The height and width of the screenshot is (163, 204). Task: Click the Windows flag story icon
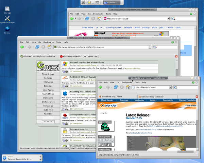point(65,64)
